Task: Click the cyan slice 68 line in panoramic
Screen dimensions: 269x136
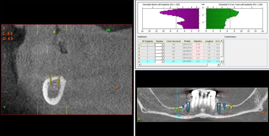Action: tap(177, 99)
